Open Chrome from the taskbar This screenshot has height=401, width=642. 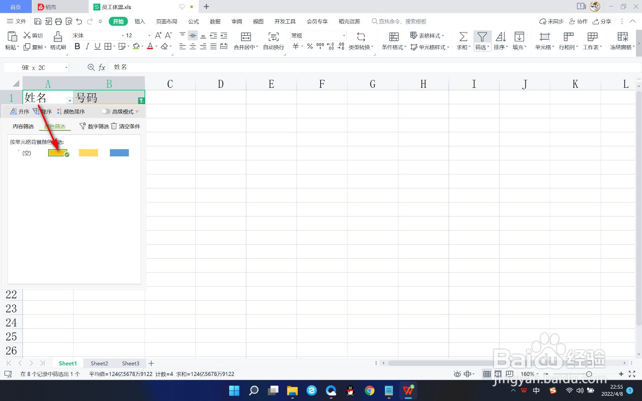(370, 390)
